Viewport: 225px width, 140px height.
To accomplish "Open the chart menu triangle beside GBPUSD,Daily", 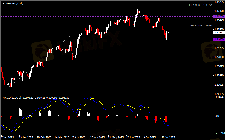I will tap(3, 4).
